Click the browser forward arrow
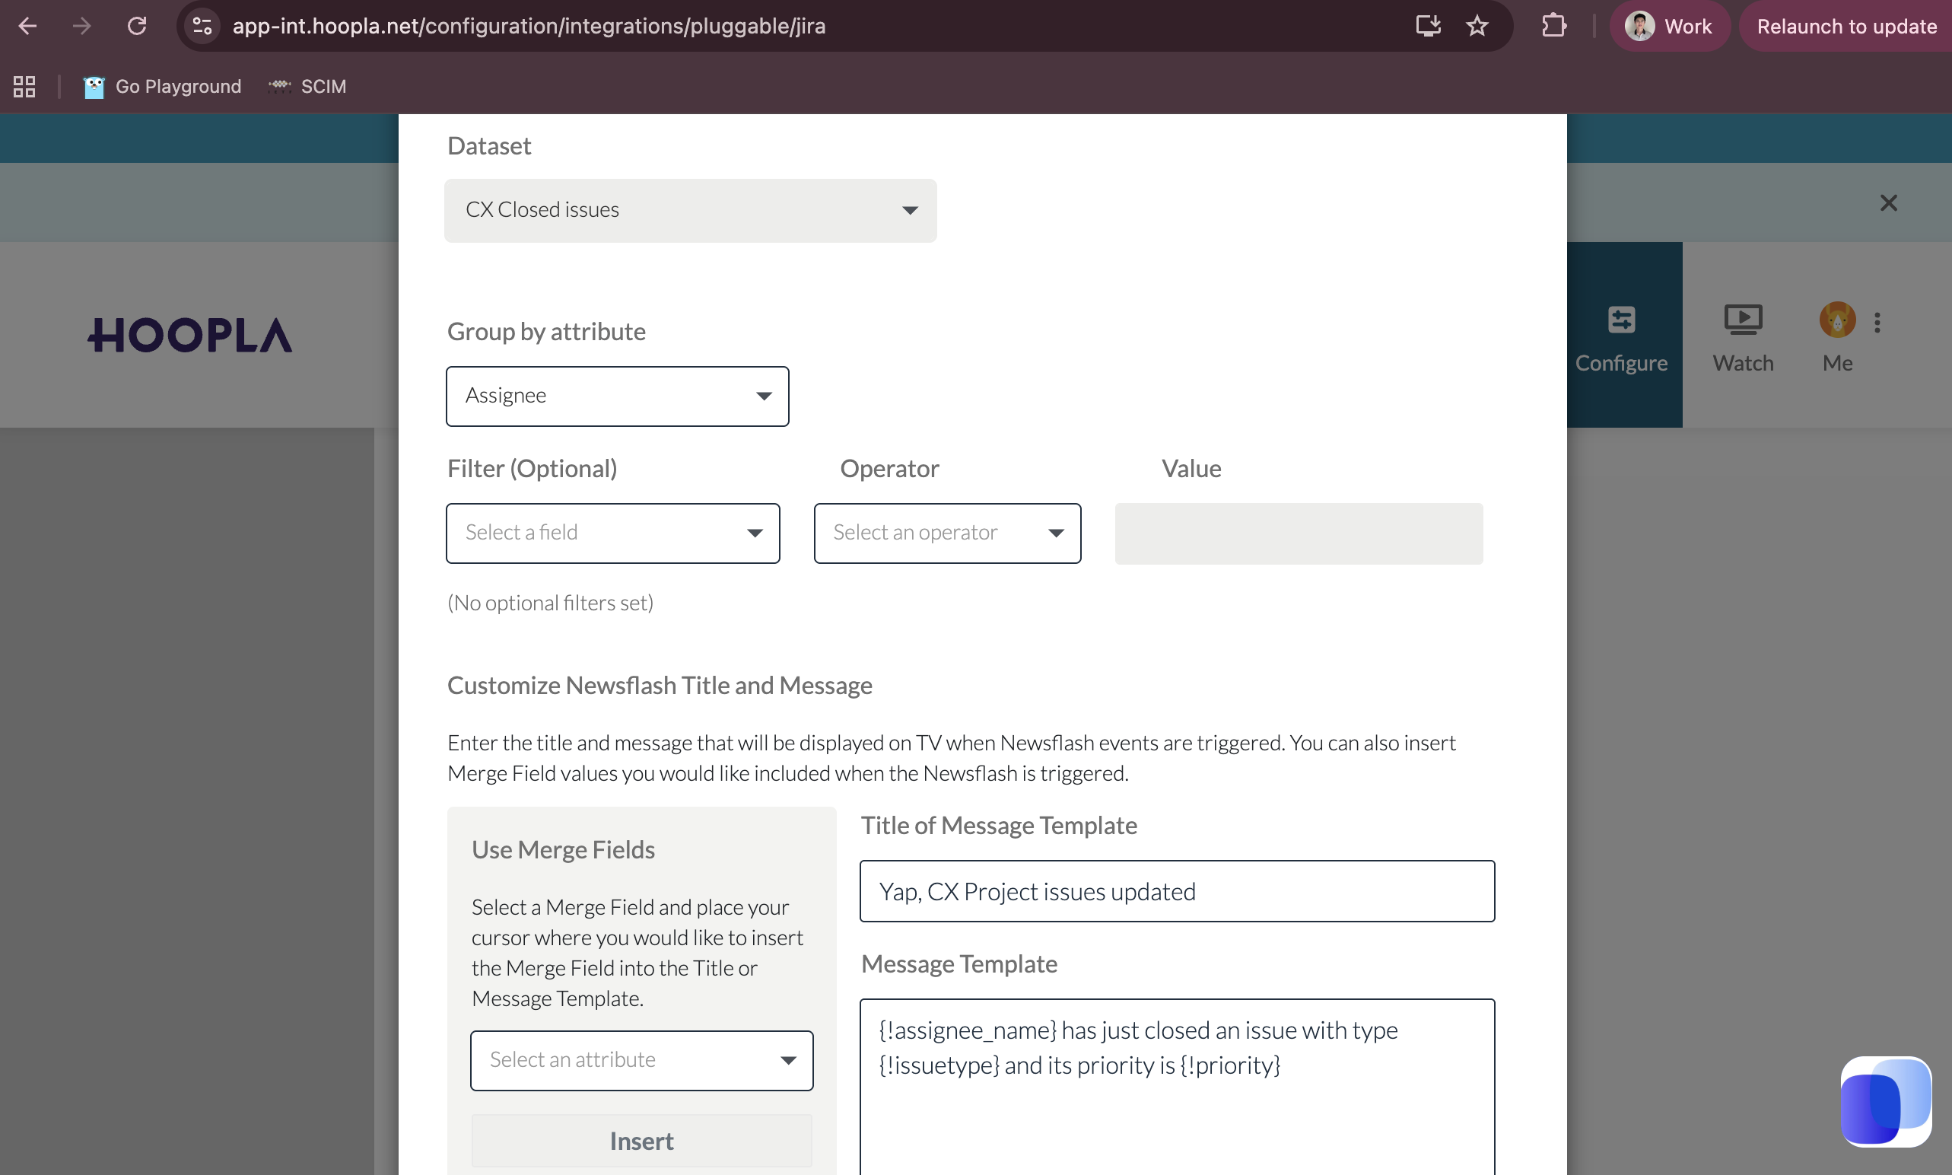This screenshot has height=1175, width=1952. pos(81,26)
